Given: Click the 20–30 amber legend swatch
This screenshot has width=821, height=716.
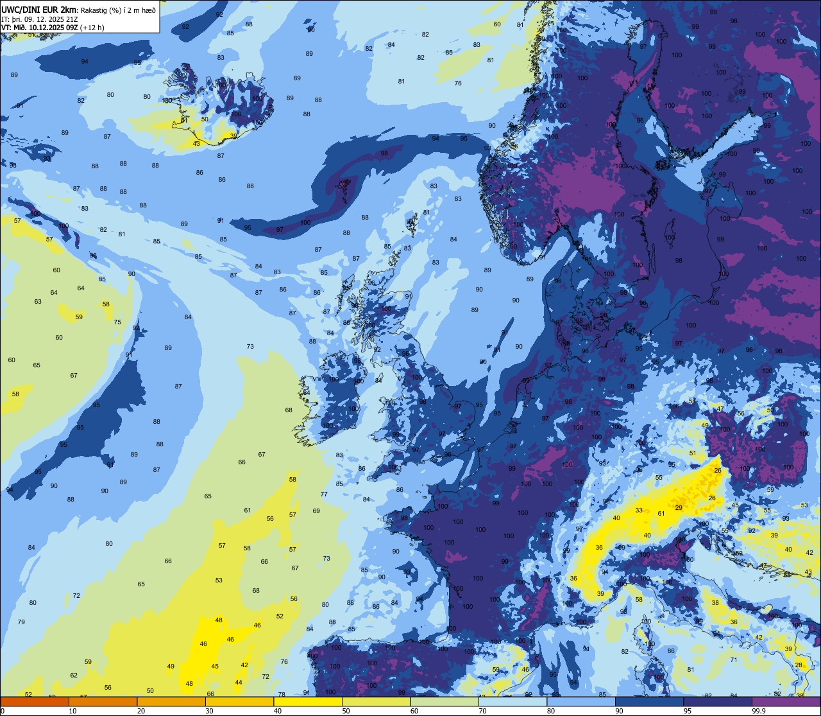Looking at the screenshot, I should click(171, 701).
